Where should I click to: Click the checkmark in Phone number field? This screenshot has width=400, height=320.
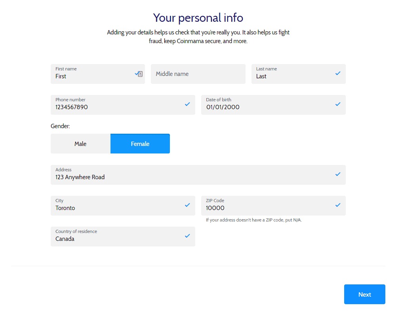(x=187, y=104)
